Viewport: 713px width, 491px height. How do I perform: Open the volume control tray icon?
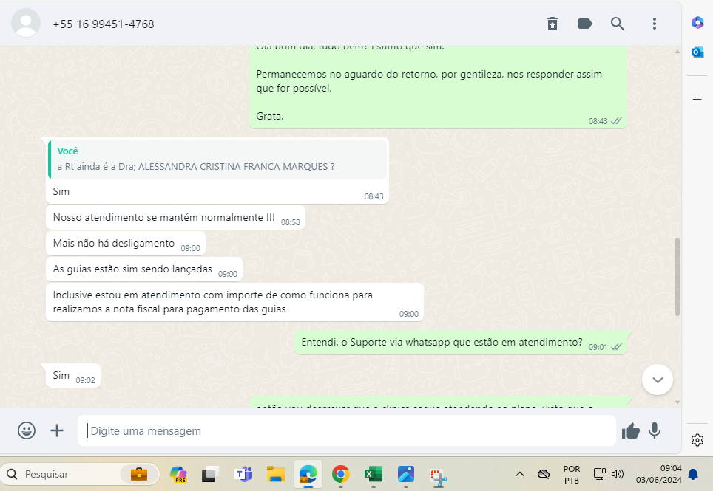[x=617, y=474]
